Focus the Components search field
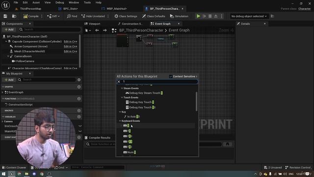314x177 pixels. tap(50, 29)
